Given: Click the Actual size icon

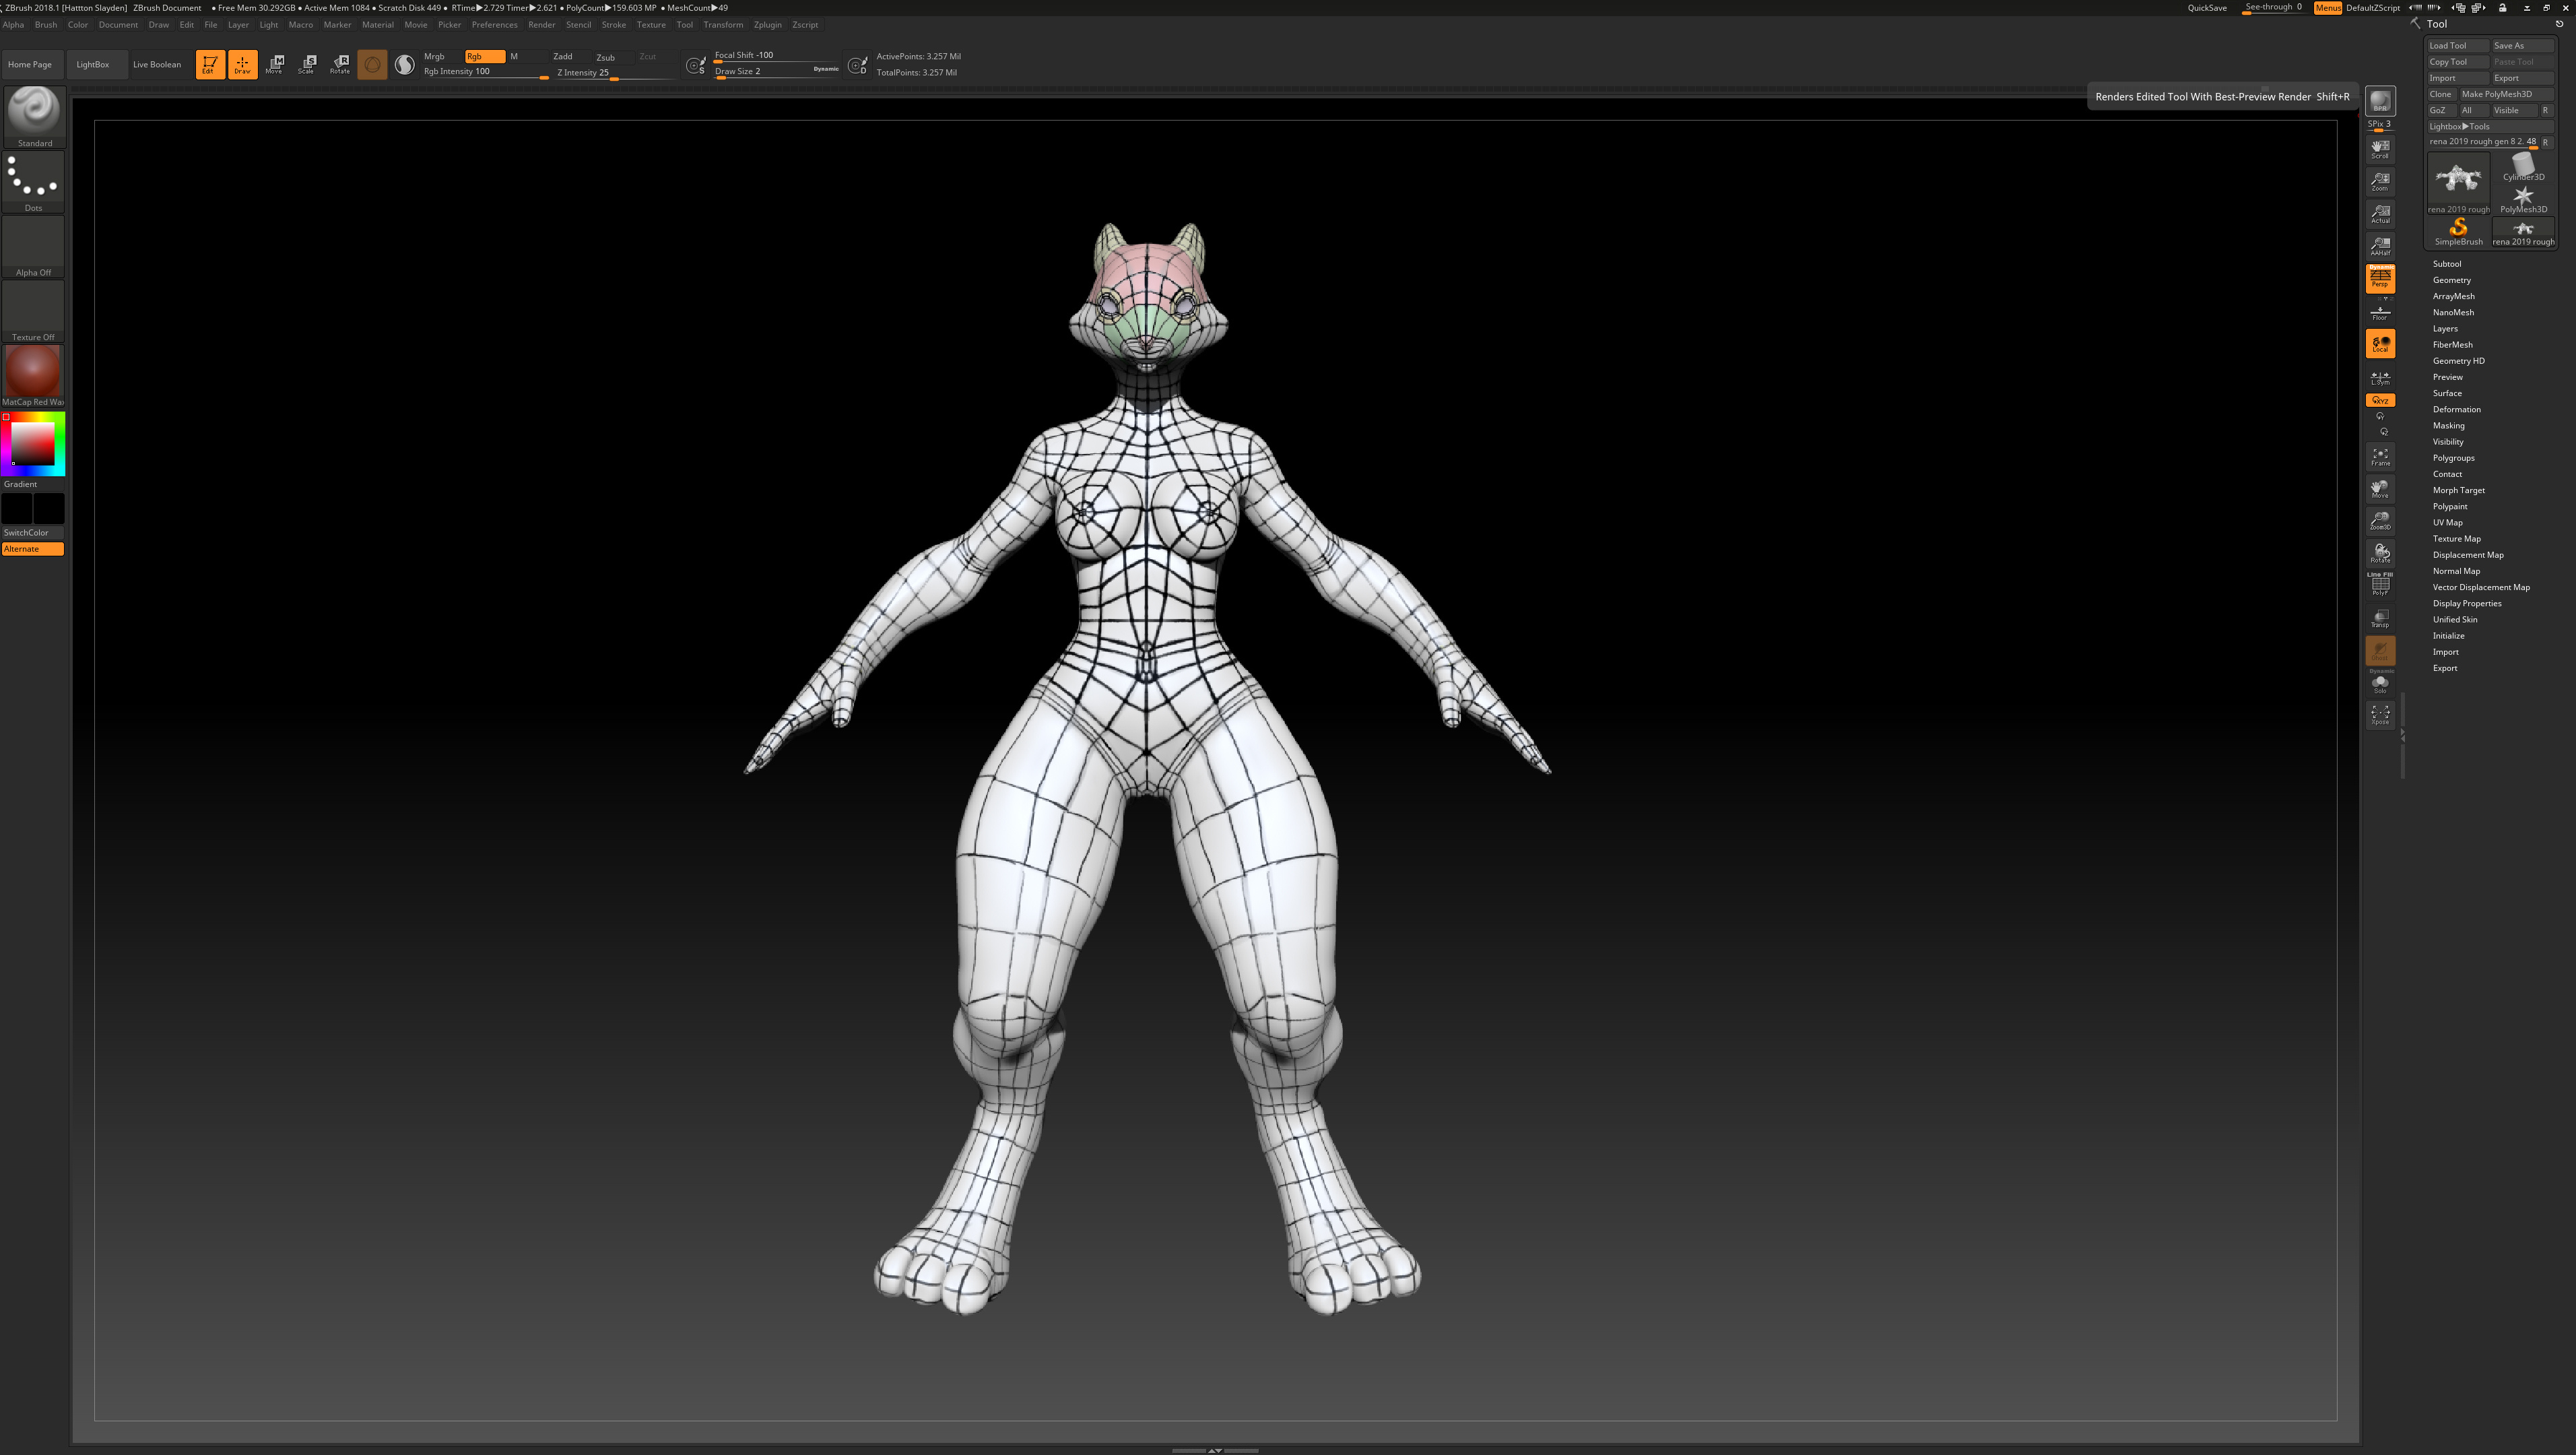Looking at the screenshot, I should pyautogui.click(x=2380, y=214).
